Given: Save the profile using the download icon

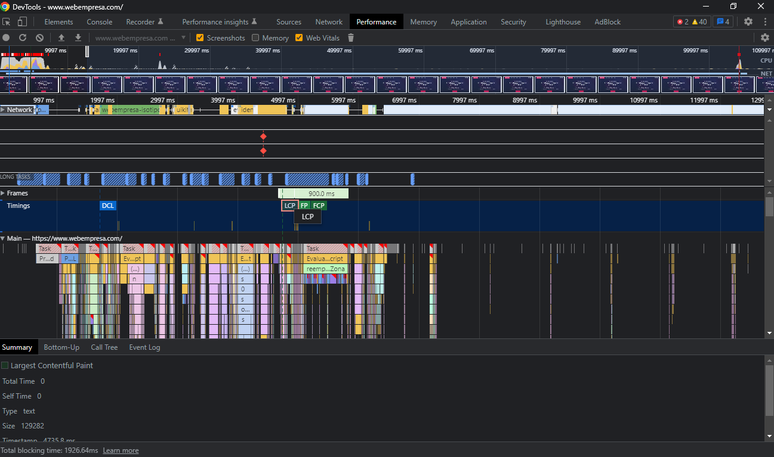Looking at the screenshot, I should (x=78, y=38).
